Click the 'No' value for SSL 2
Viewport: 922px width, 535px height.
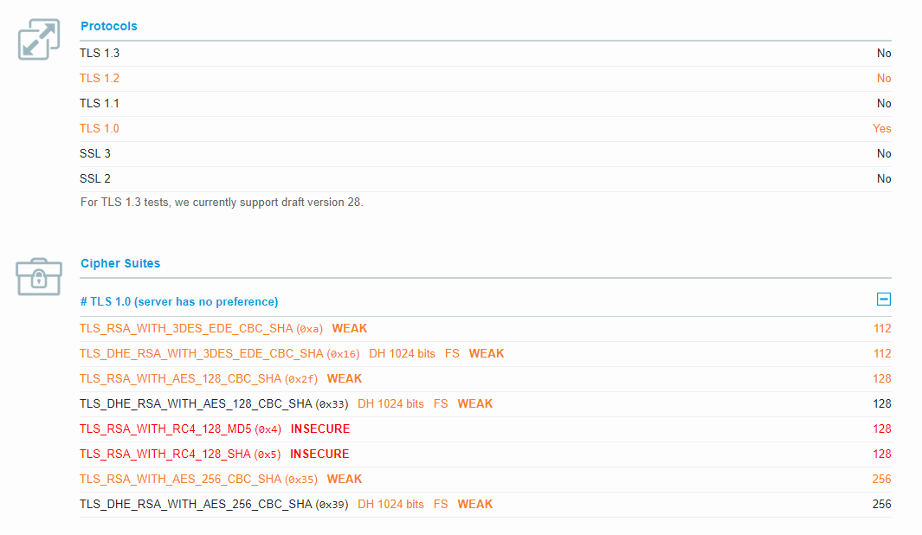point(884,178)
